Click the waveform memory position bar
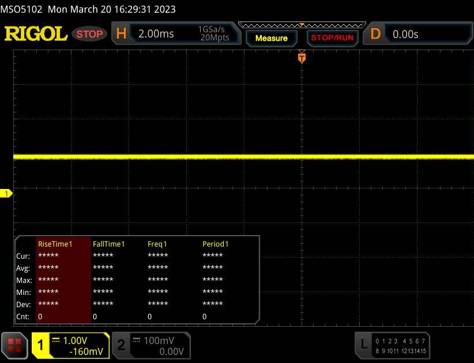474x363 pixels. pos(302,24)
